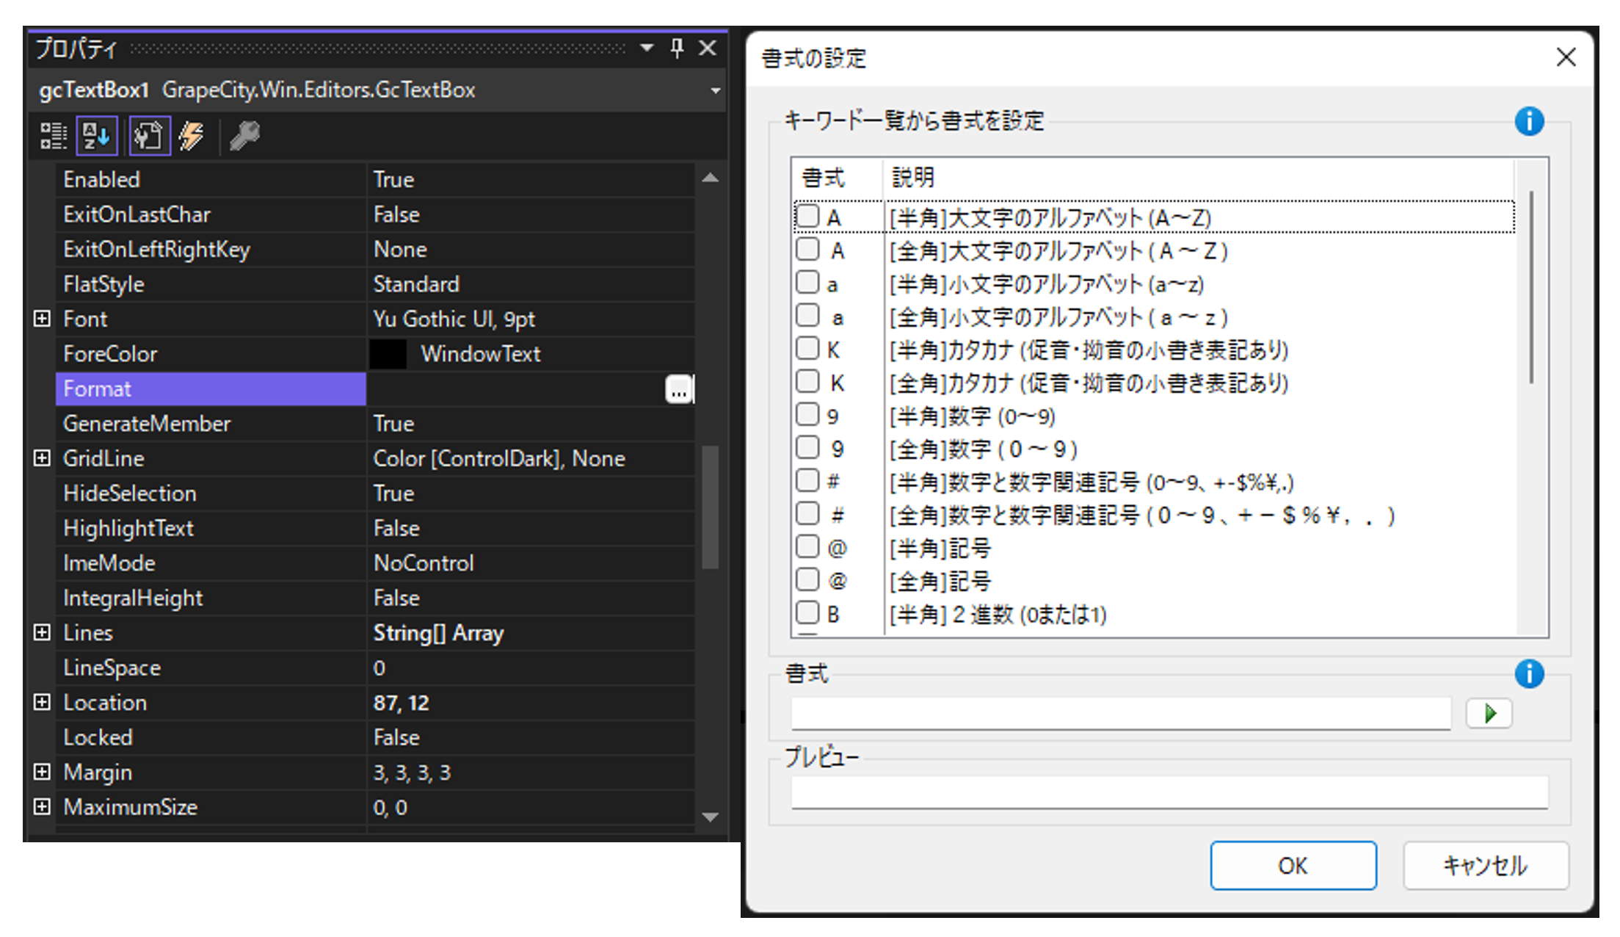This screenshot has width=1620, height=937.
Task: Check half-width katakana K checkbox
Action: click(x=808, y=348)
